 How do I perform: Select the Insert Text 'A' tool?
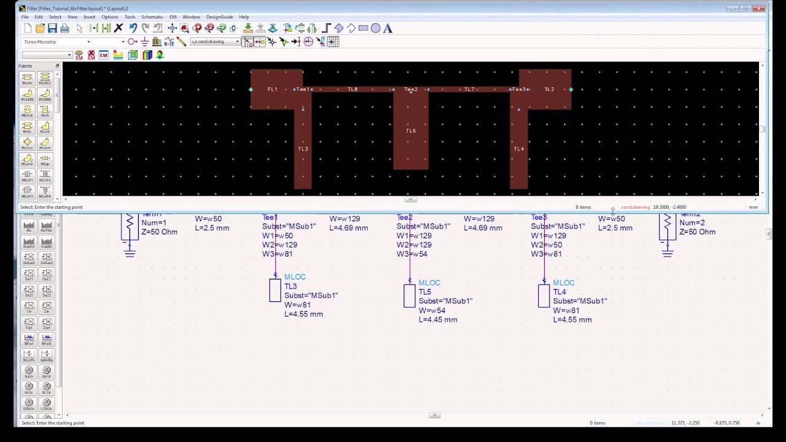(x=387, y=28)
